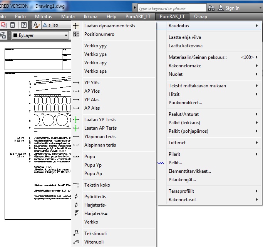Open the ByLayer color dropdown
Screen dimensions: 263x247
40,36
